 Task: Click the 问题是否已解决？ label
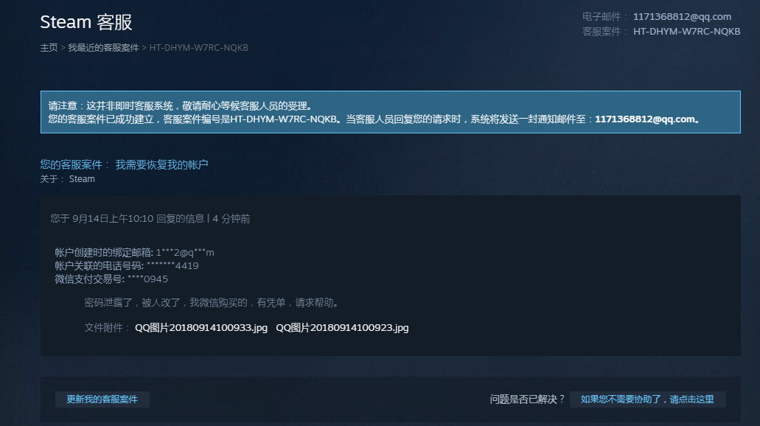click(527, 399)
